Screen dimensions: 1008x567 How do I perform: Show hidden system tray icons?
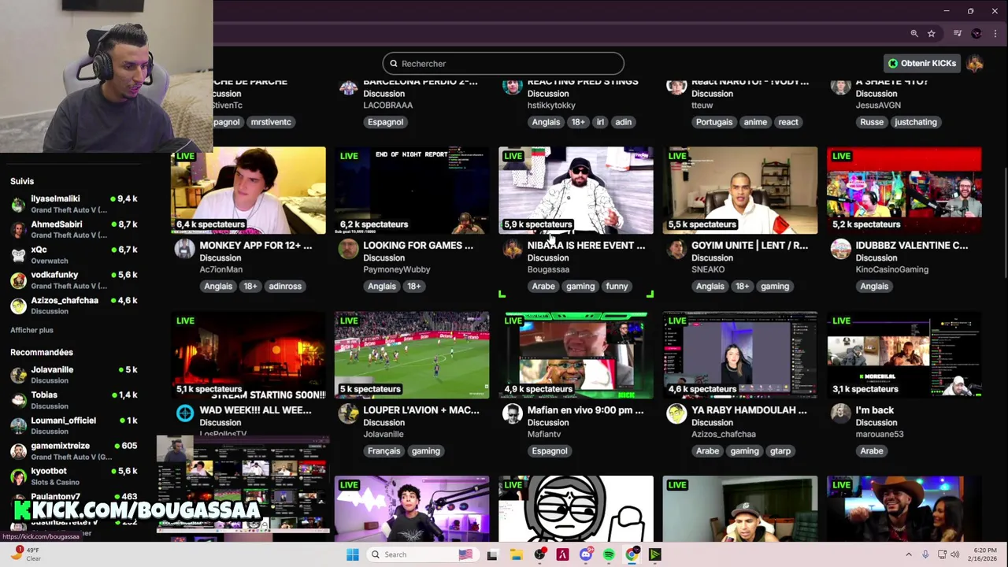click(x=908, y=554)
